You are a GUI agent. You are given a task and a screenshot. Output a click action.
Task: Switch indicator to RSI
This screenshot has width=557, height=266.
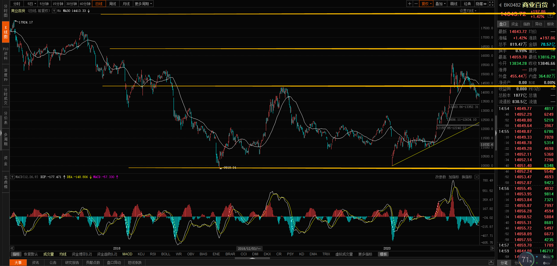click(x=153, y=254)
